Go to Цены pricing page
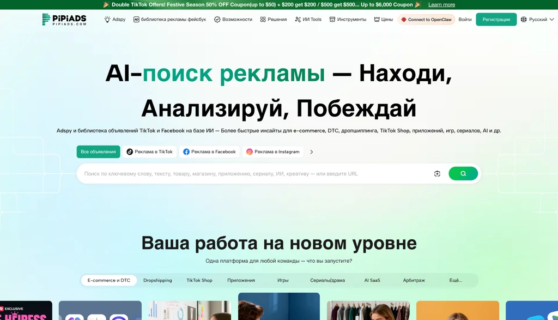 tap(383, 20)
